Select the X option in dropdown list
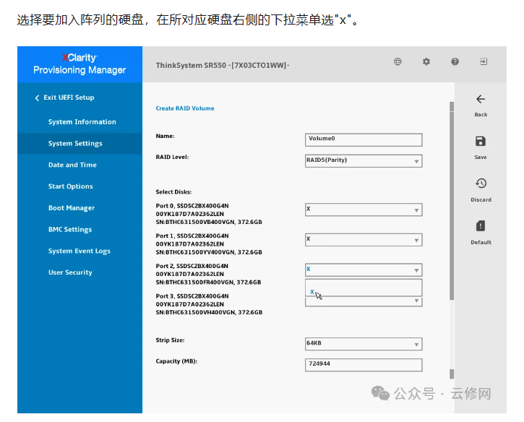This screenshot has height=422, width=524. [312, 292]
